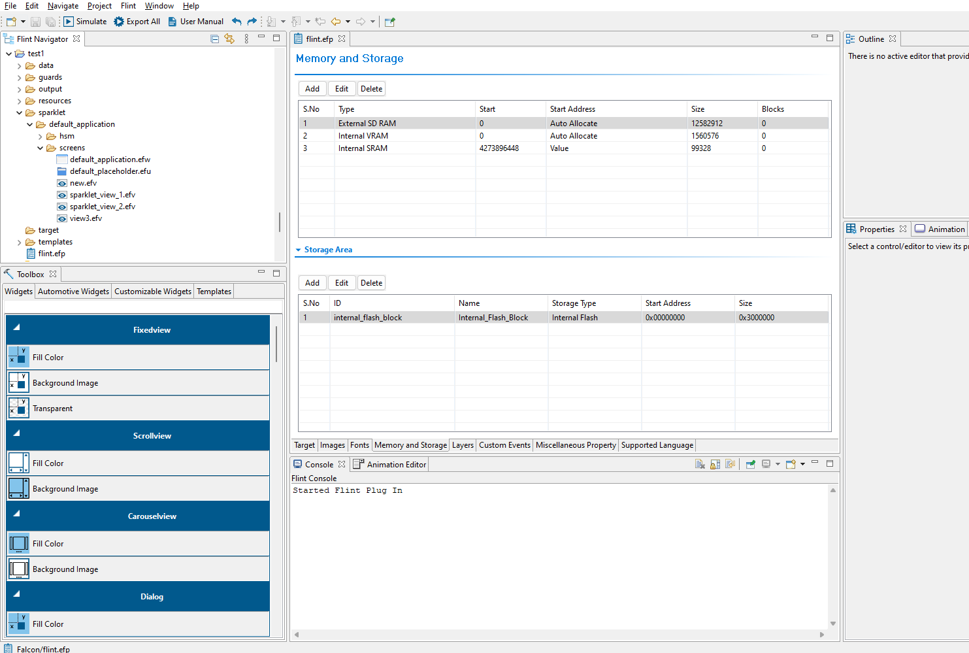Click Add button above memory table

click(312, 89)
